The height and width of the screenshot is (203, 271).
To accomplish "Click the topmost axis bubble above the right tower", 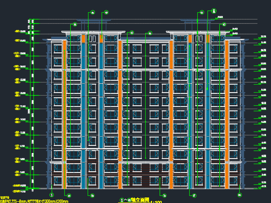I will point(214,11).
